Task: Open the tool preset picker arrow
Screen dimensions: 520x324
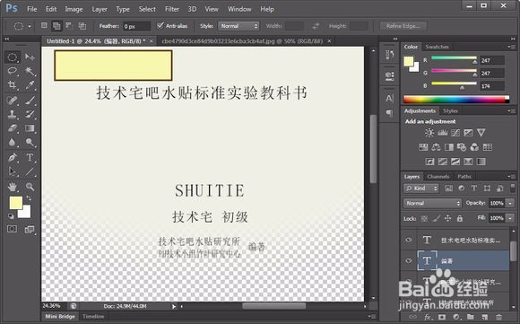Action: pyautogui.click(x=30, y=26)
